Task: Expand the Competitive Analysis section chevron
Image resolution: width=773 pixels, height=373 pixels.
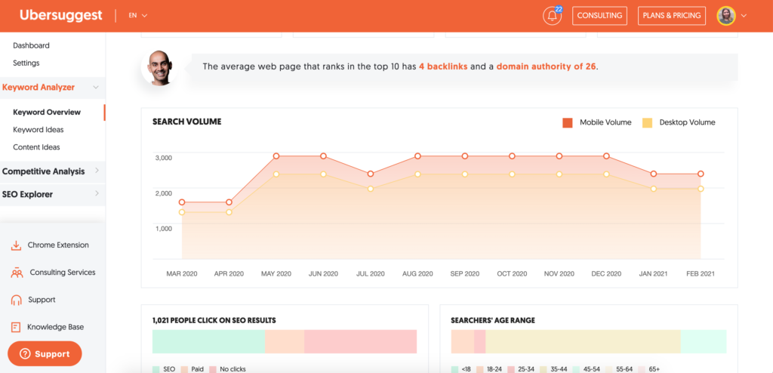Action: click(97, 171)
